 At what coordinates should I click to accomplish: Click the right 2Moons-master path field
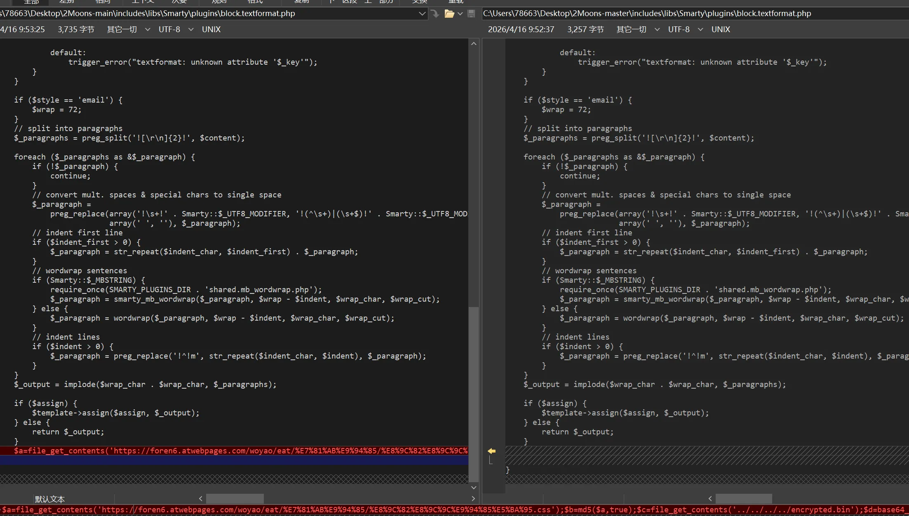[695, 14]
